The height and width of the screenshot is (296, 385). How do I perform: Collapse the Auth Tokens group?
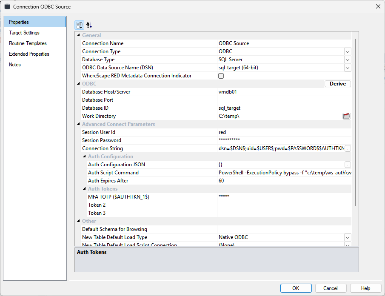pos(84,189)
